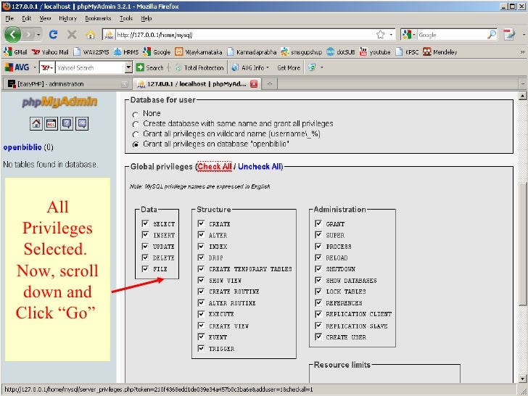Open the openbiblio database link
Image resolution: width=528 pixels, height=396 pixels.
click(22, 147)
